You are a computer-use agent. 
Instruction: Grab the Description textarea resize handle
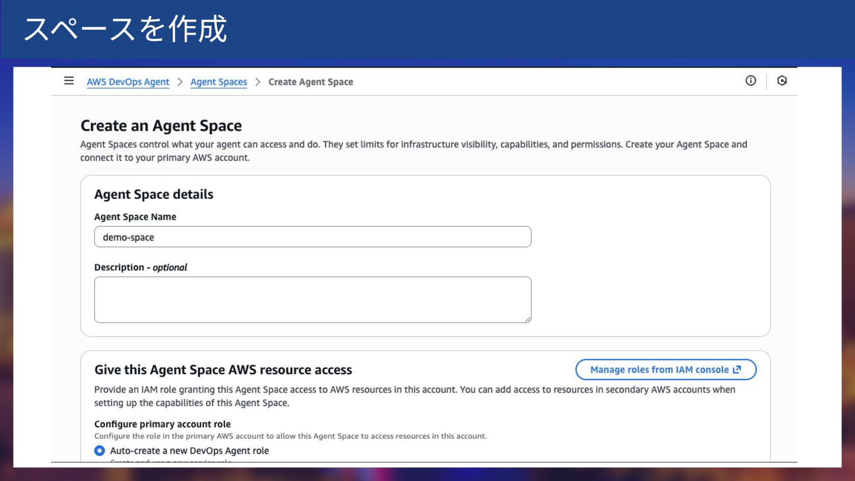click(527, 319)
